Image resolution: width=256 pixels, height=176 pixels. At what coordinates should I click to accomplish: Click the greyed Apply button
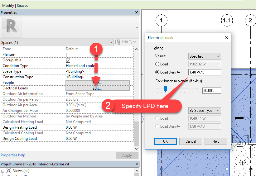[127, 155]
